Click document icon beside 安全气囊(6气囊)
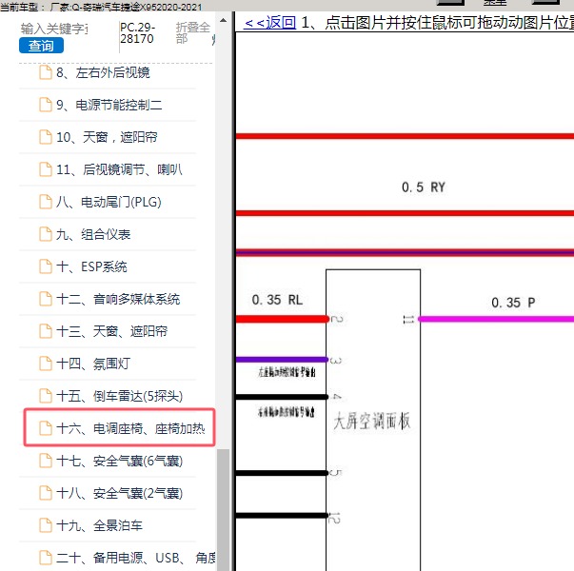The width and height of the screenshot is (574, 571). coord(46,461)
